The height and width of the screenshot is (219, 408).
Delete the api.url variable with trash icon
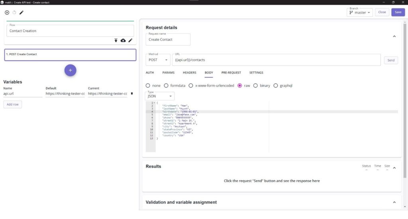pyautogui.click(x=132, y=94)
